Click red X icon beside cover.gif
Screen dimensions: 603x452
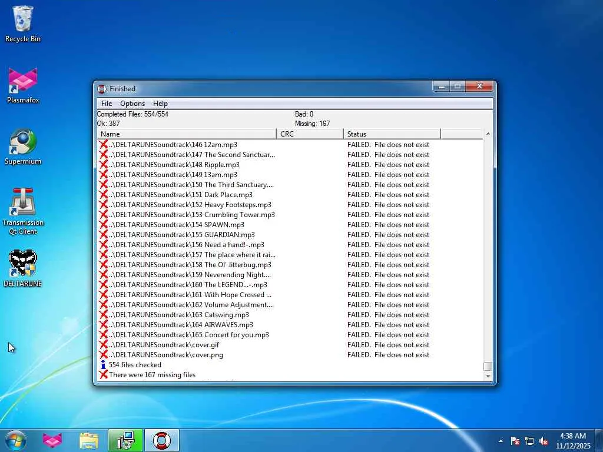(x=103, y=345)
